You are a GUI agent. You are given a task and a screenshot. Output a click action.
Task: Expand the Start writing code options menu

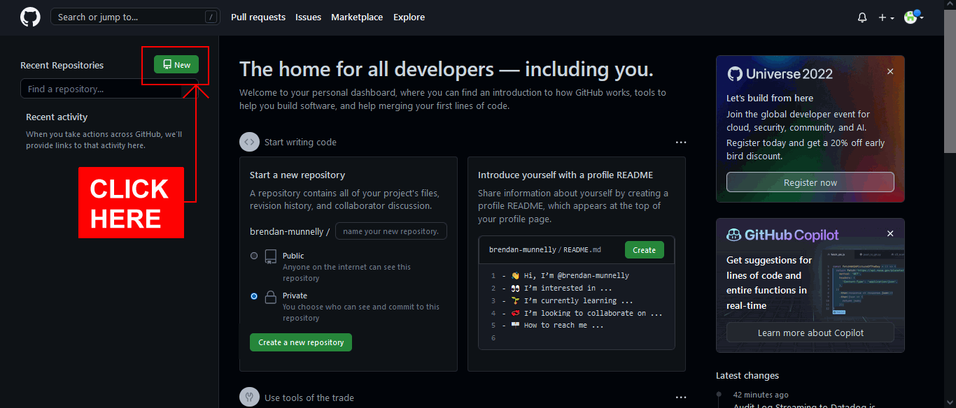tap(680, 142)
